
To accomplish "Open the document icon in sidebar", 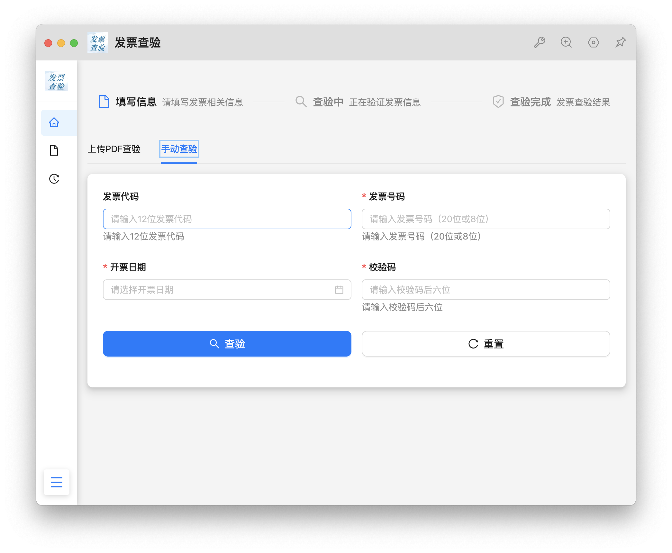I will click(x=54, y=150).
